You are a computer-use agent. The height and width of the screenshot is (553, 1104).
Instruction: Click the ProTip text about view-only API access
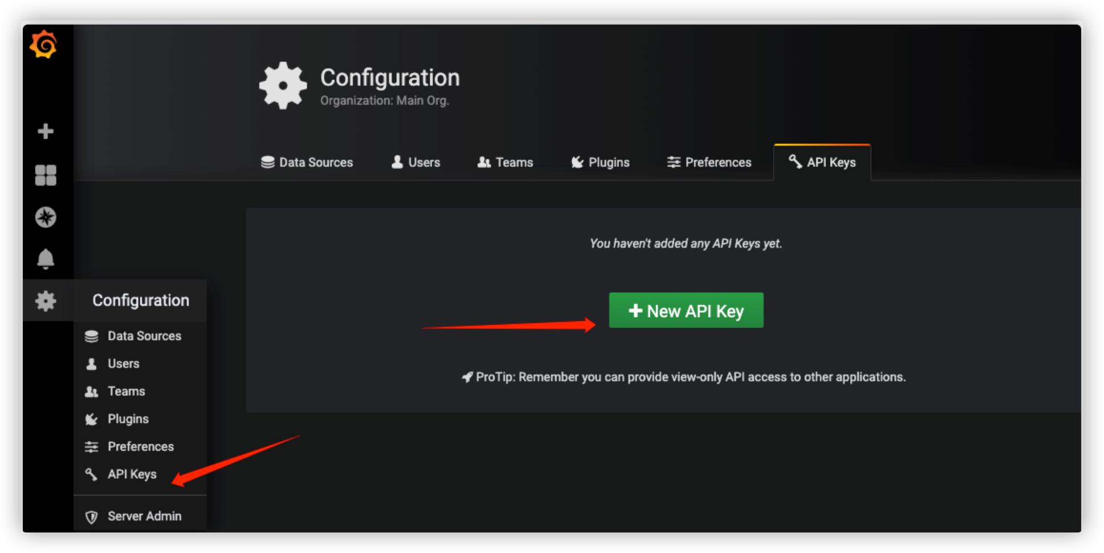click(691, 377)
